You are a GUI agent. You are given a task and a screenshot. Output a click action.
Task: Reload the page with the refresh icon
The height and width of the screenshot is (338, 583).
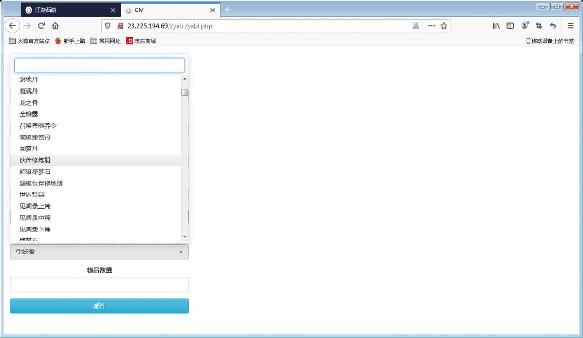(x=41, y=26)
